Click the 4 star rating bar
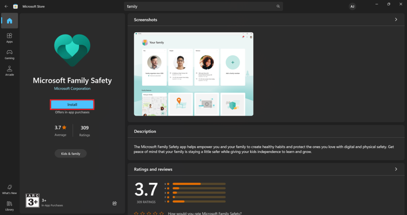This screenshot has height=215, width=407. [199, 188]
